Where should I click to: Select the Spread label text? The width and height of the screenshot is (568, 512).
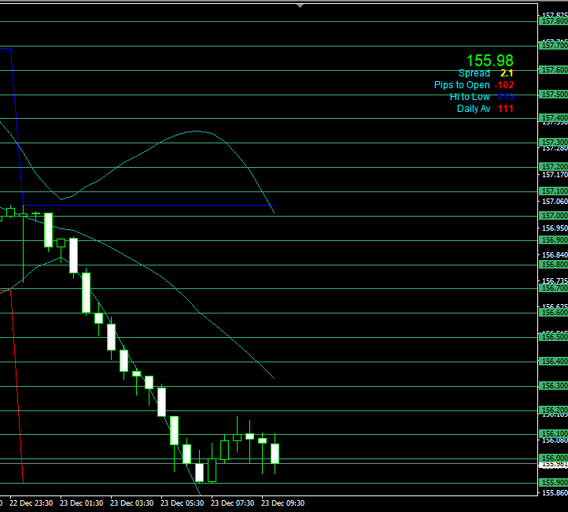[x=474, y=73]
